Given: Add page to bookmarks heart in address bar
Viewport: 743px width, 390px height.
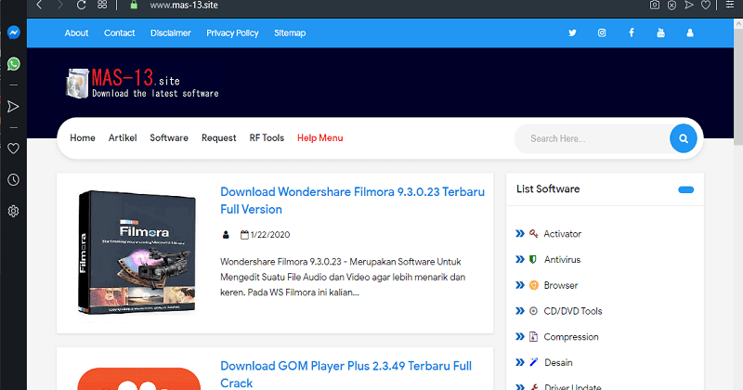Looking at the screenshot, I should point(706,6).
